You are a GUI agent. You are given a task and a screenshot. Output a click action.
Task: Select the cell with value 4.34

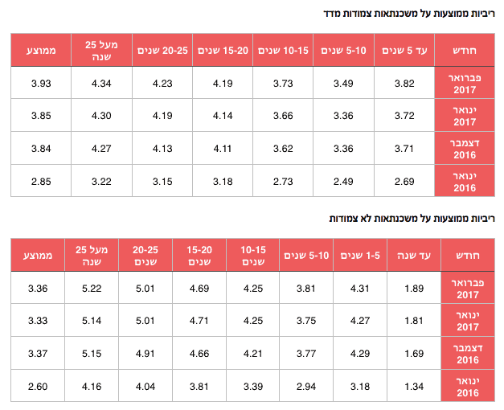click(x=101, y=83)
